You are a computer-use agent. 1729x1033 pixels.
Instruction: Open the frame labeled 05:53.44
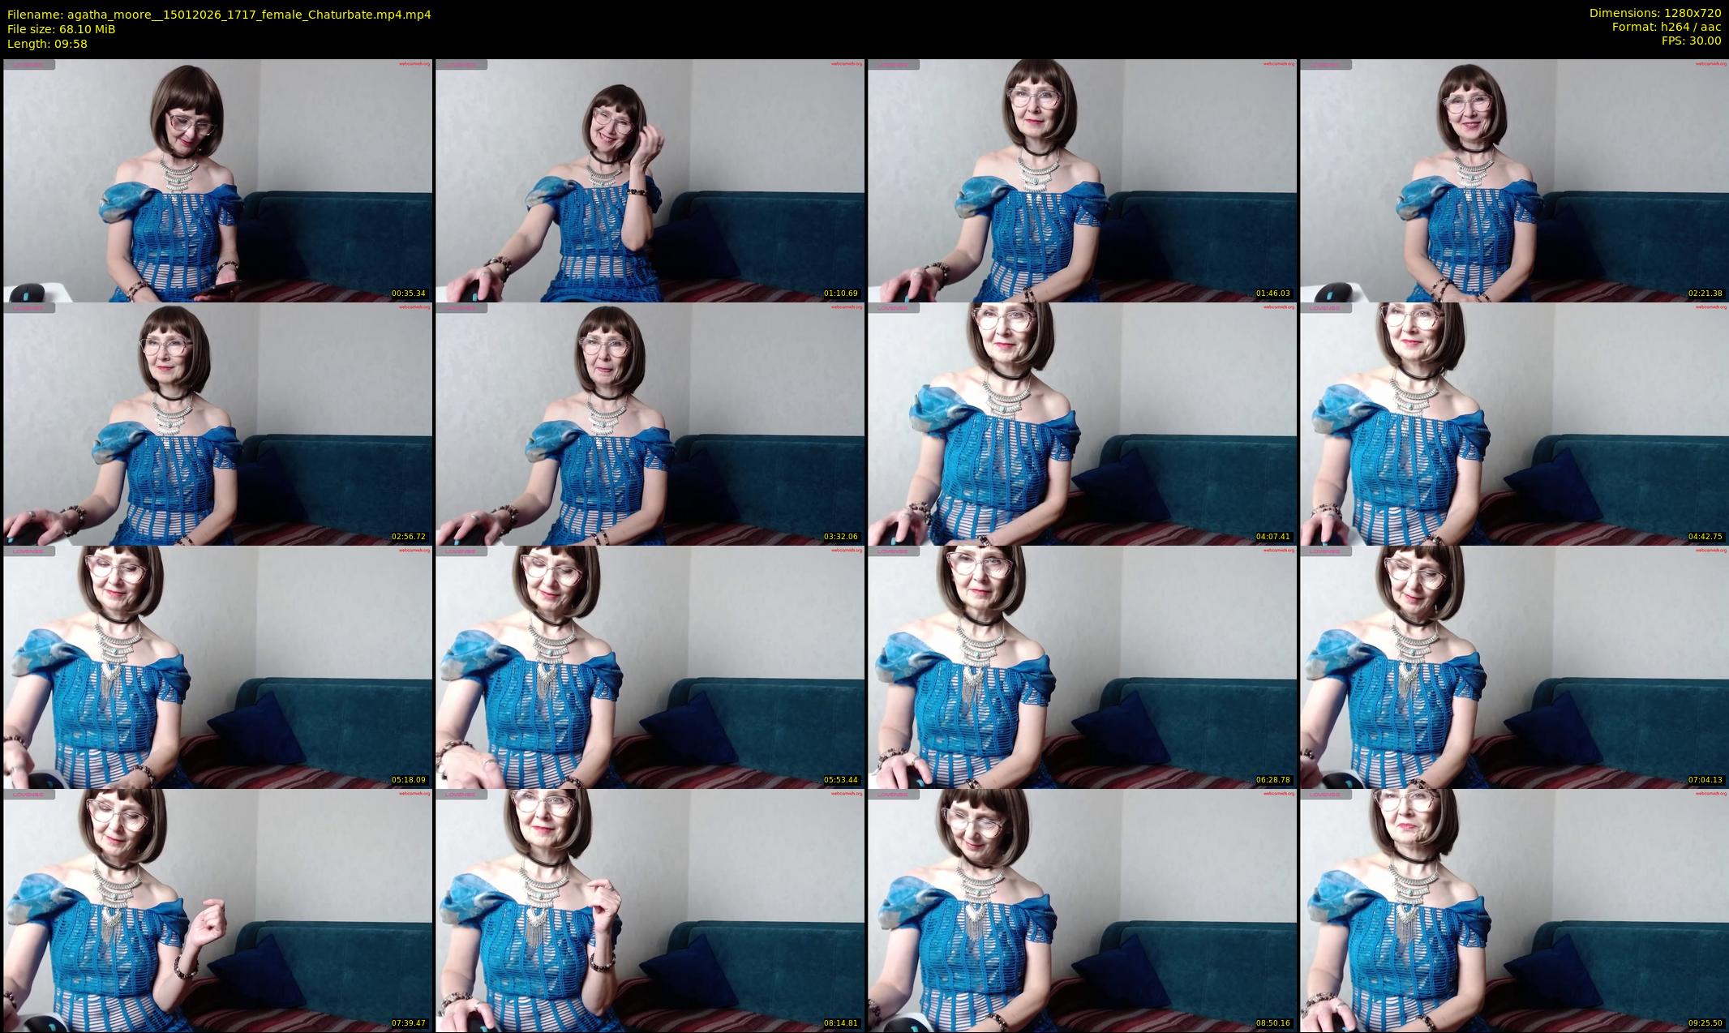coord(650,667)
